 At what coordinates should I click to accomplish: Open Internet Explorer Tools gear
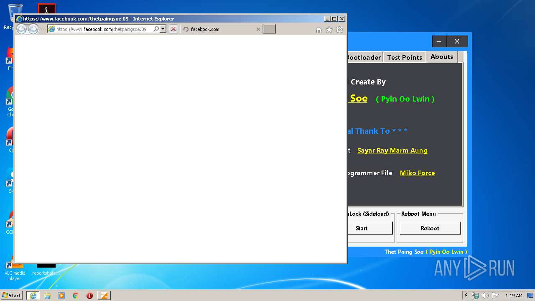[x=339, y=30]
